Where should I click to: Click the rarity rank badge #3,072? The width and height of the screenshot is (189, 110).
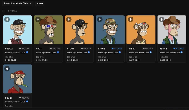[x=24, y=98]
